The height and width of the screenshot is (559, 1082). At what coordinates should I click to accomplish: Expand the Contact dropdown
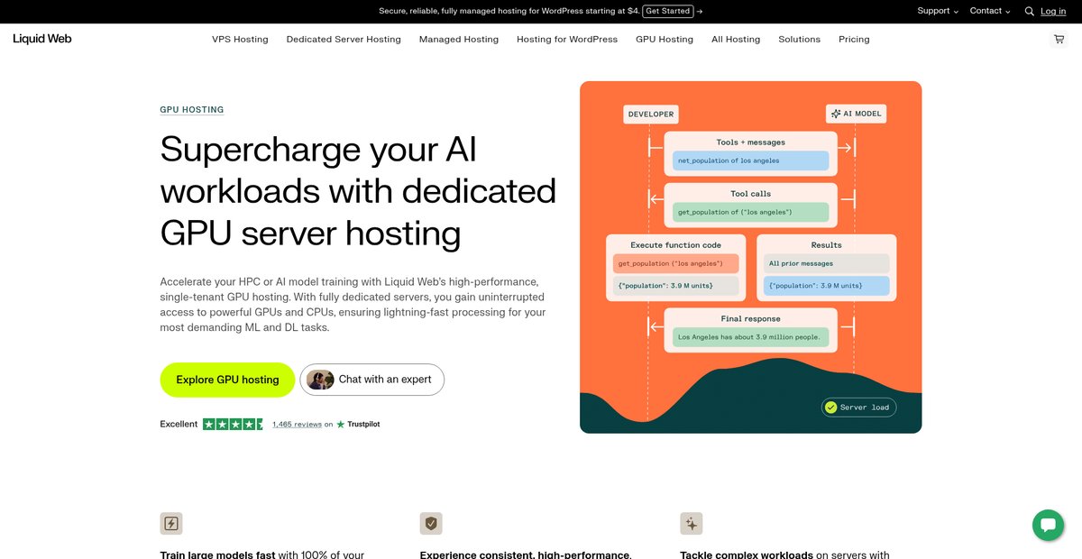click(x=990, y=11)
